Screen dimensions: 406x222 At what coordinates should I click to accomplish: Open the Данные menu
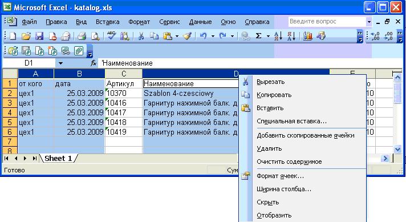(x=200, y=22)
